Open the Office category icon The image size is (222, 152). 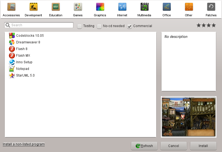(167, 7)
